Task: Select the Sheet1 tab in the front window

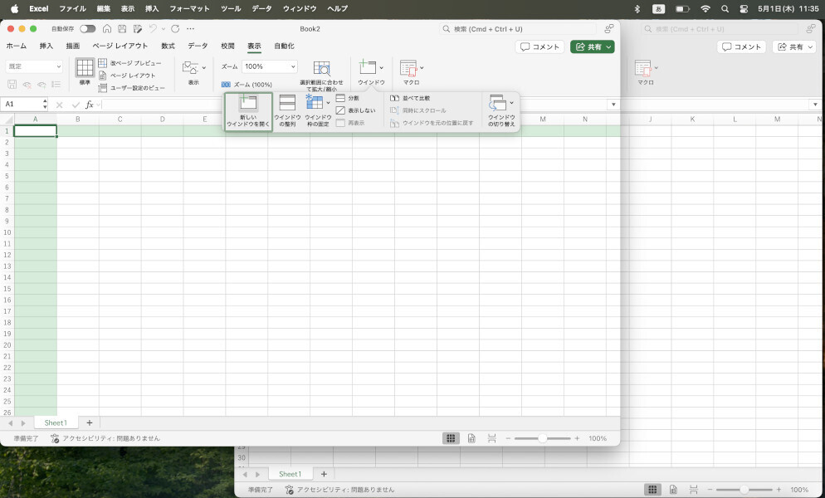Action: [56, 422]
